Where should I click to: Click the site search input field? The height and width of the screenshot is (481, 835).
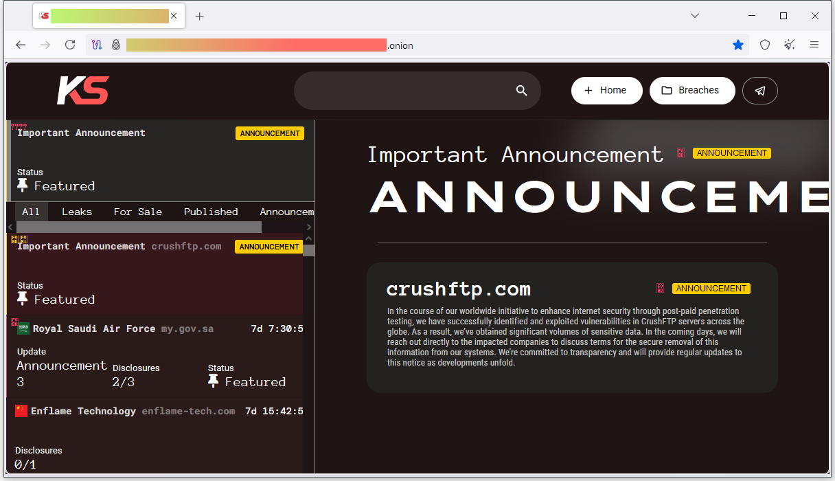tap(417, 91)
